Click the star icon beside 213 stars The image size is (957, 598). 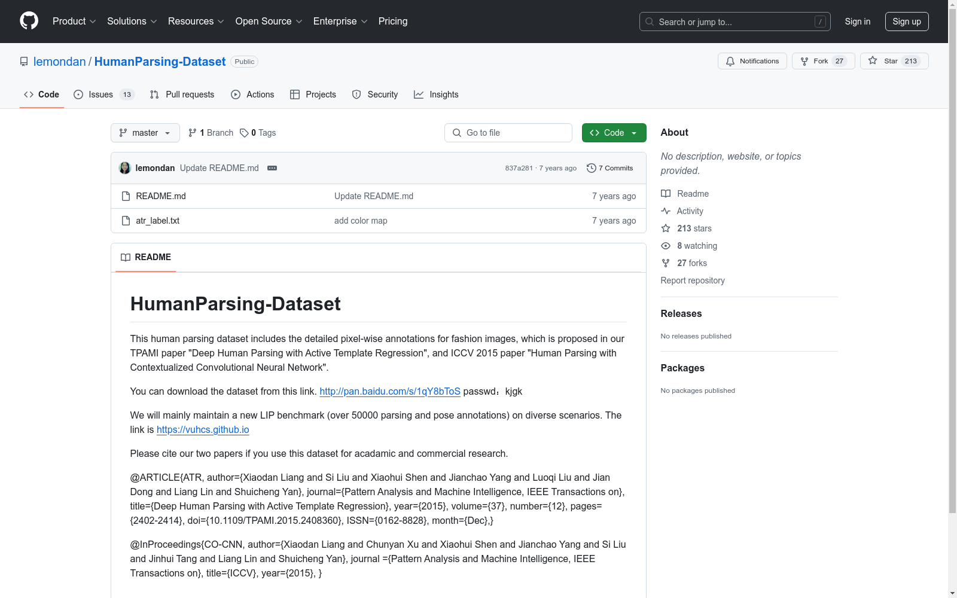coord(666,228)
